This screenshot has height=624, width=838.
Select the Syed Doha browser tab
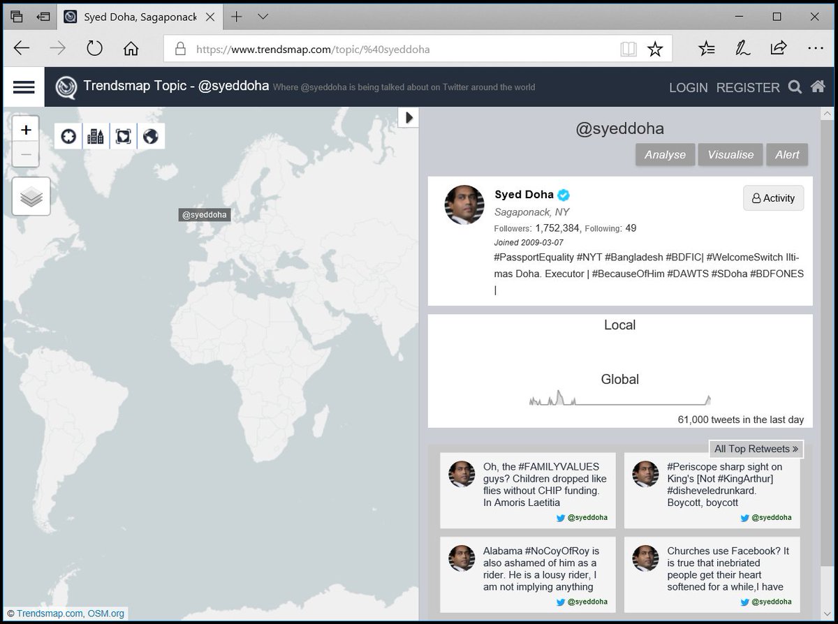140,17
